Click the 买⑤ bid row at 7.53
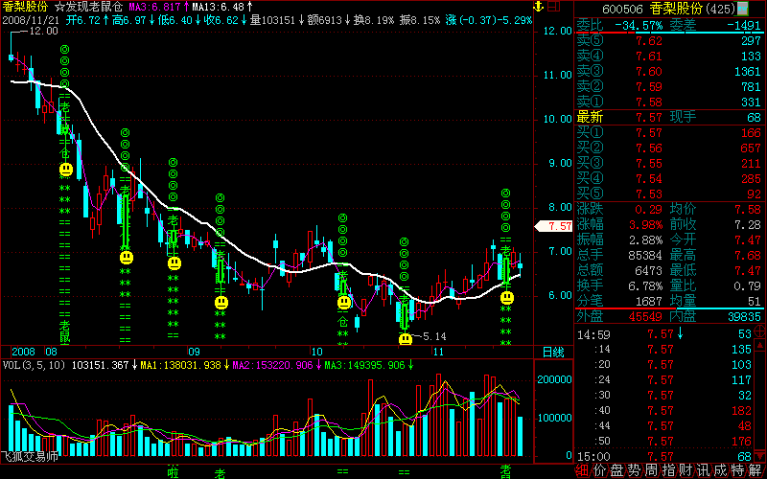767x479 pixels. point(669,194)
